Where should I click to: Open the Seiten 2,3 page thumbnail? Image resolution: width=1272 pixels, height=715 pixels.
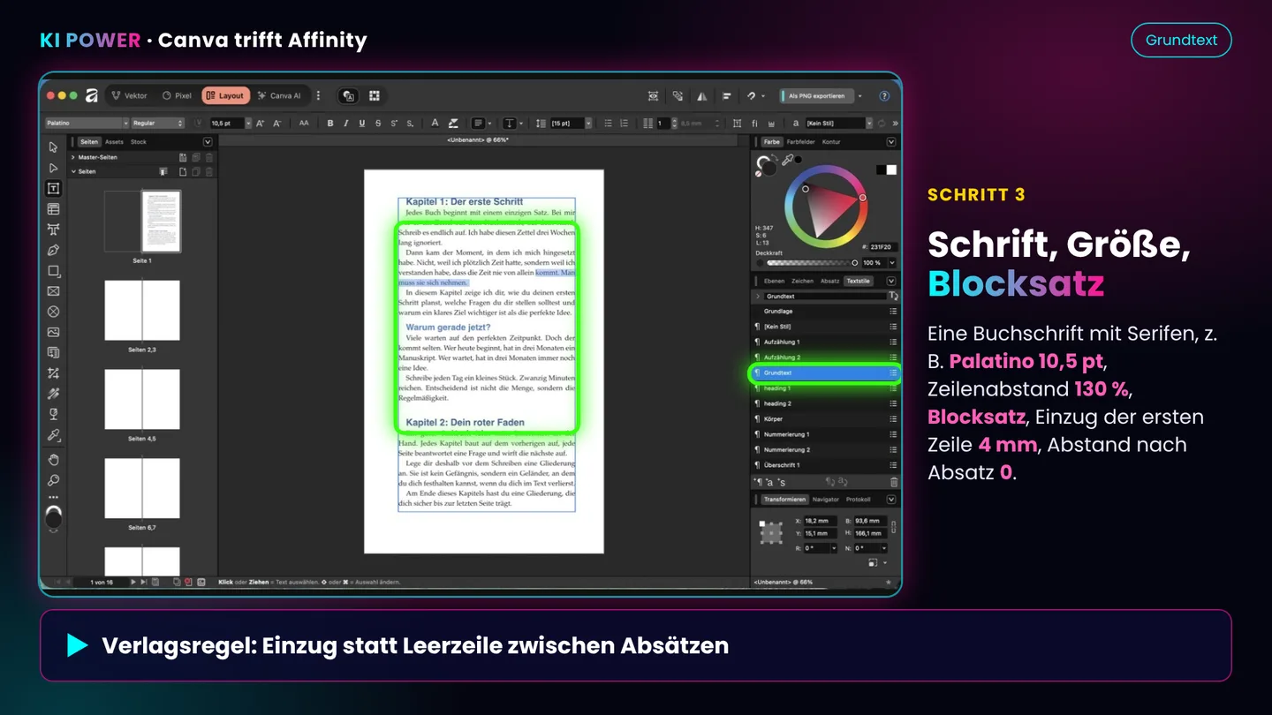point(142,311)
